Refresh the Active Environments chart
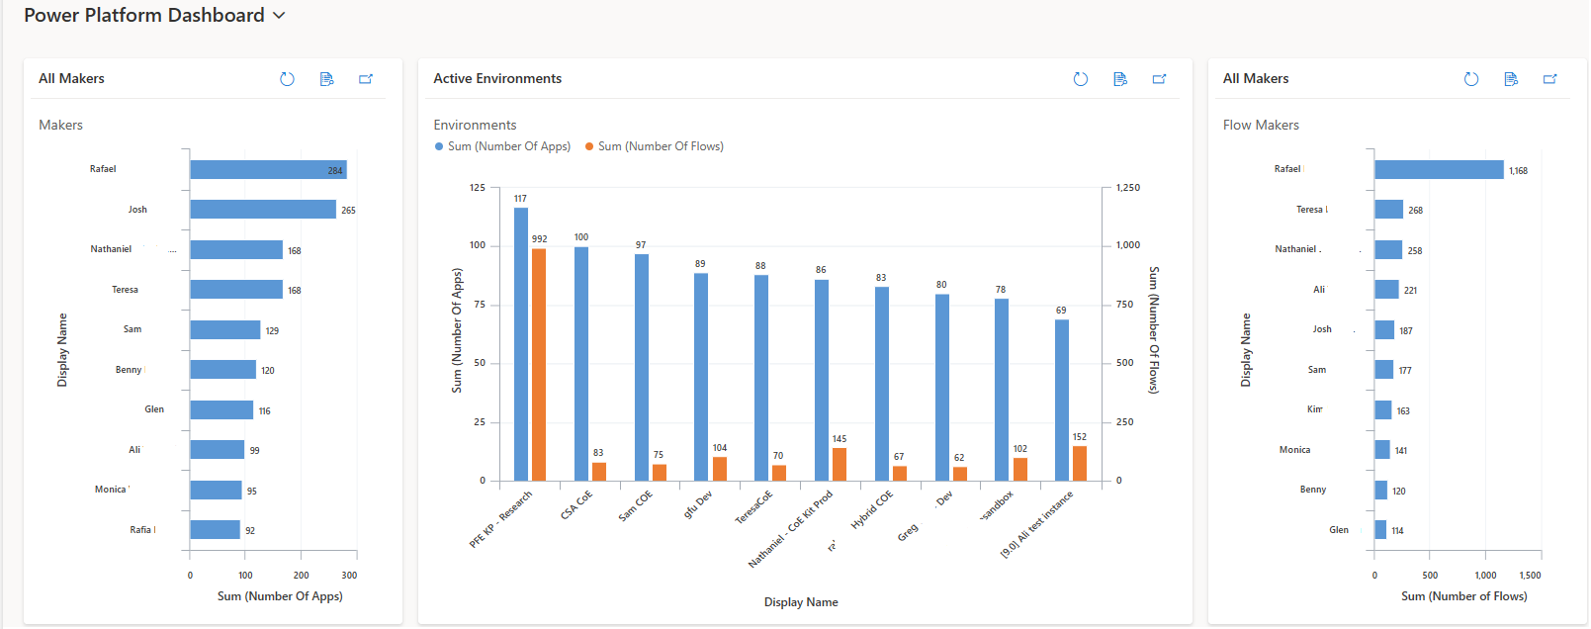Image resolution: width=1591 pixels, height=629 pixels. coord(1081,79)
